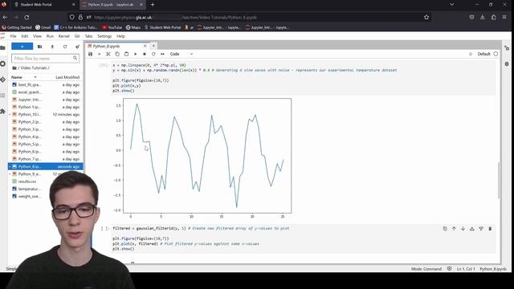
Task: Sort files by the Name column header
Action: (17, 77)
